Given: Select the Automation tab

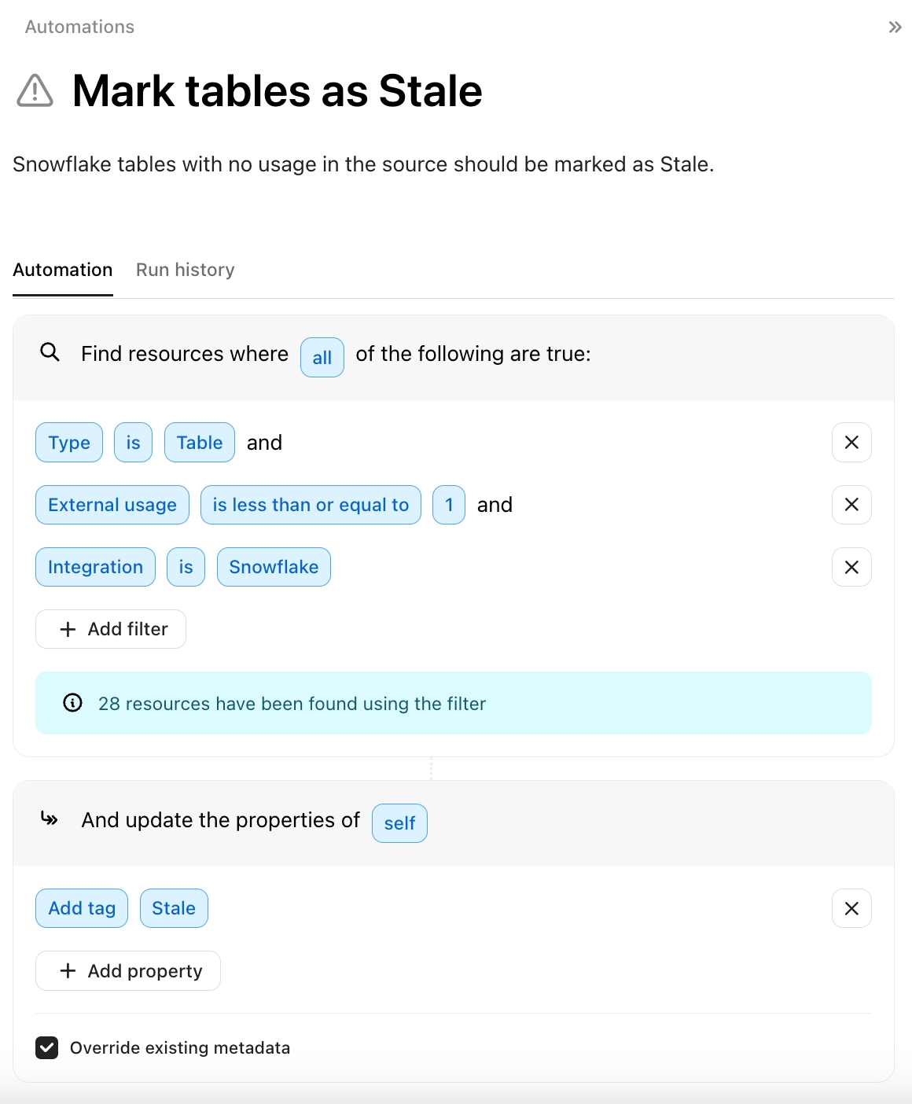Looking at the screenshot, I should pyautogui.click(x=63, y=270).
